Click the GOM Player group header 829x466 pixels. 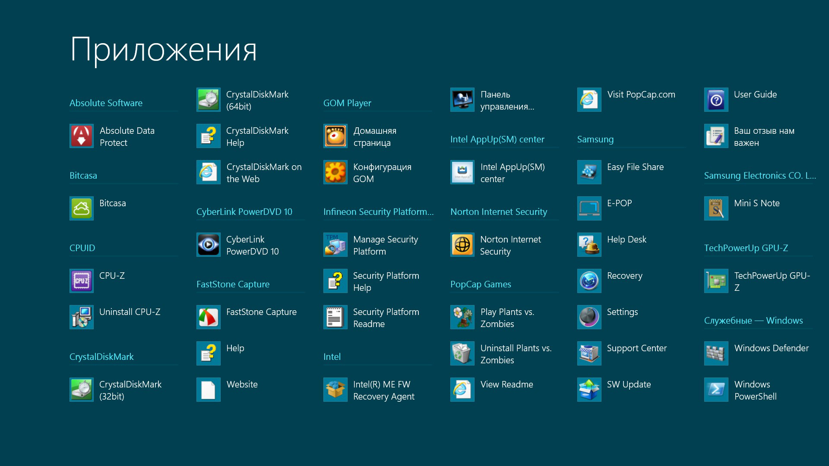[x=347, y=103]
